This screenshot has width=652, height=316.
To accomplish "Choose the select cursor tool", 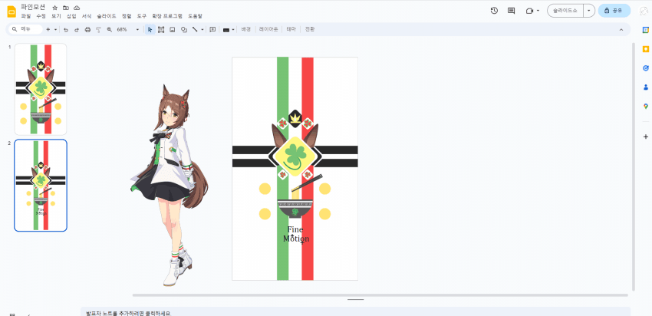I will coord(150,29).
